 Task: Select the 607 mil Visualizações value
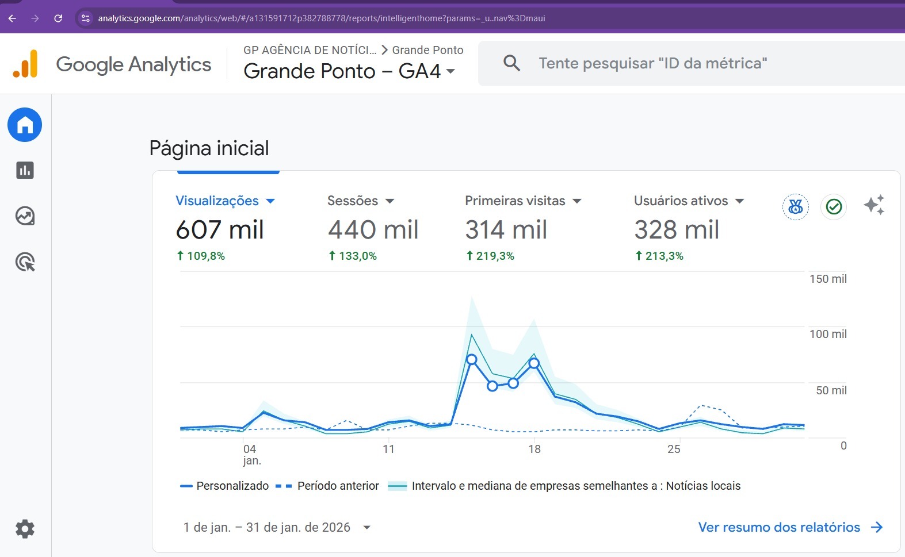point(220,230)
